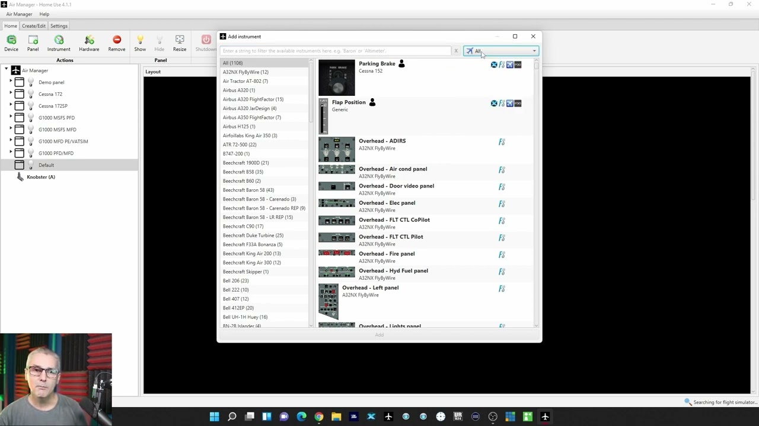This screenshot has width=759, height=426.
Task: Select A32NX FlyByWire (12) category
Action: [x=264, y=72]
